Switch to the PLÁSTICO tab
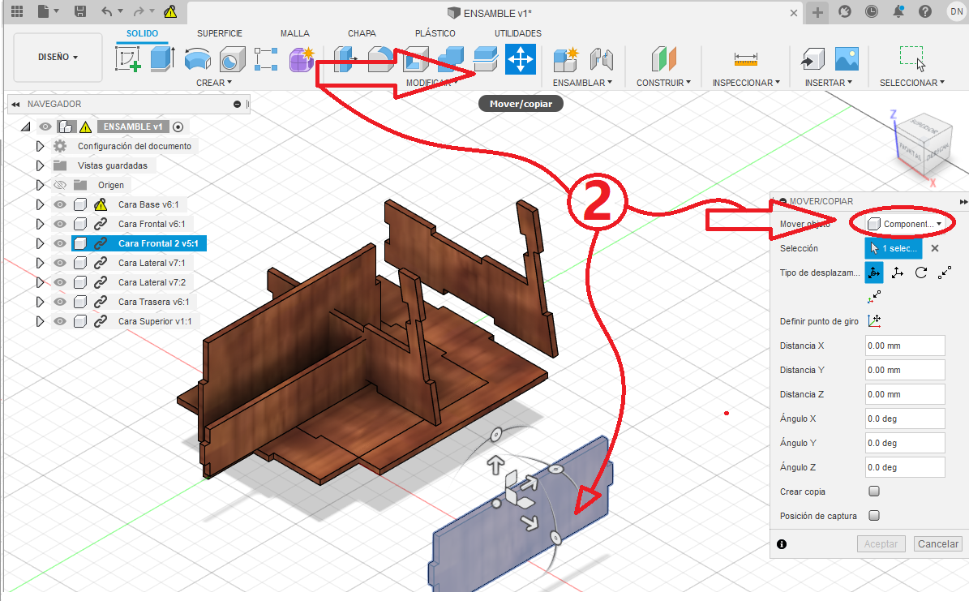This screenshot has width=969, height=601. click(x=435, y=33)
